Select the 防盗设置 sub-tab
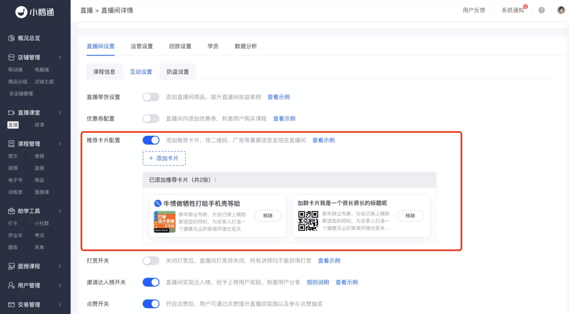This screenshot has width=569, height=314. [x=178, y=72]
